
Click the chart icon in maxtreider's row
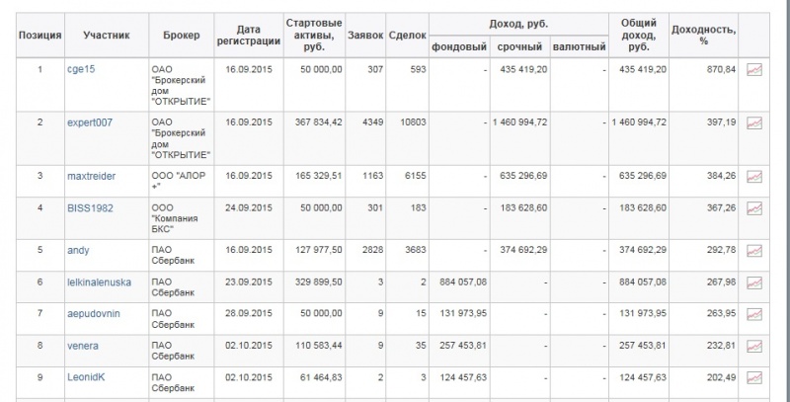coord(753,177)
